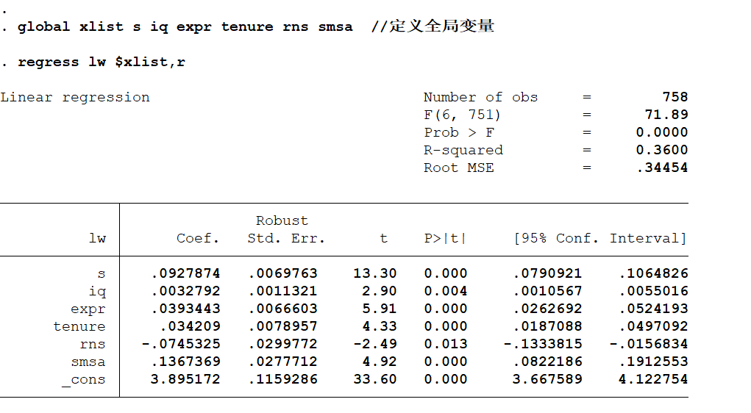Select the observations value 758
The width and height of the screenshot is (751, 413).
coord(675,97)
